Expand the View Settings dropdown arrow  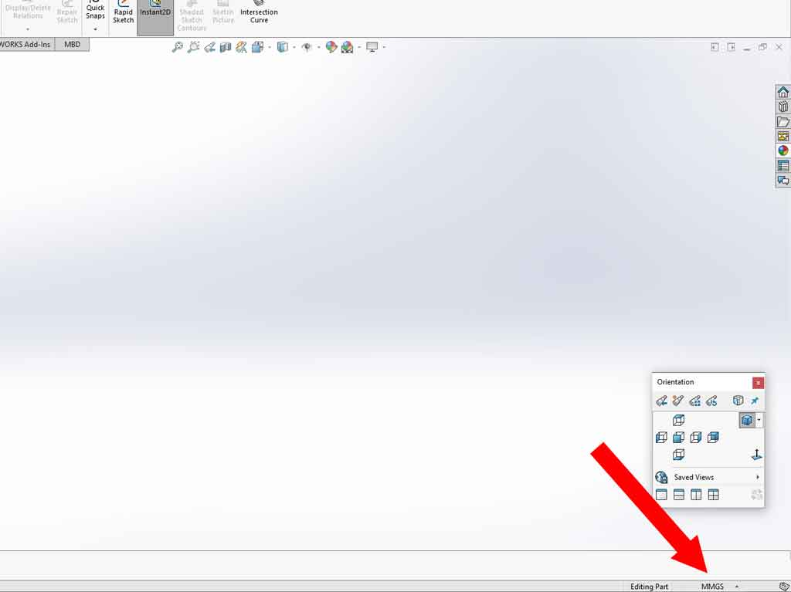pos(384,47)
